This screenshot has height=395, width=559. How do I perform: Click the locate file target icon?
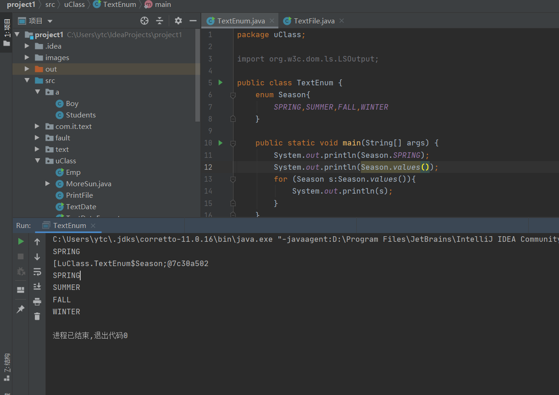point(144,21)
